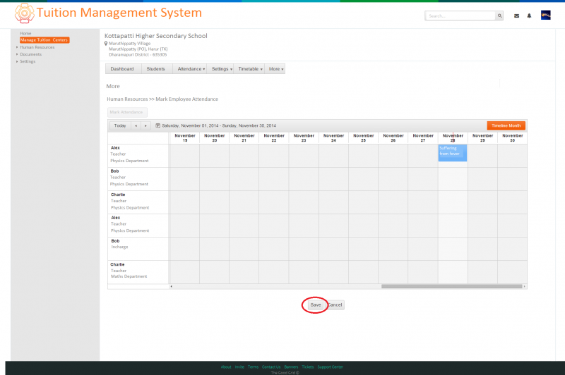Image resolution: width=565 pixels, height=375 pixels.
Task: Click the Save button
Action: coord(316,305)
